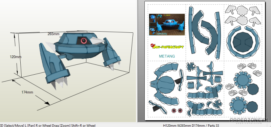Click the status bar model dimensions and parts text

(x=191, y=125)
